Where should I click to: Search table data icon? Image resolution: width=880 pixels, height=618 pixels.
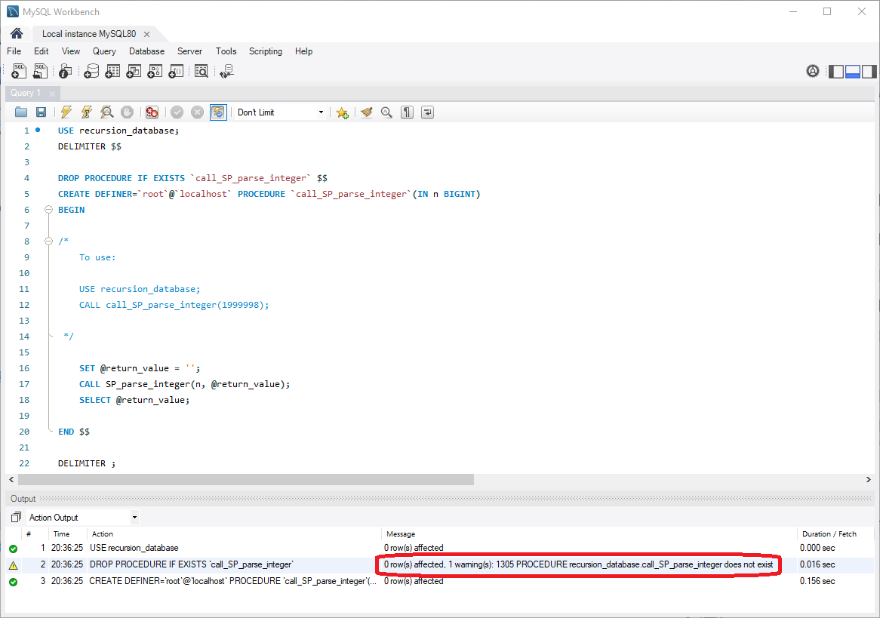201,71
